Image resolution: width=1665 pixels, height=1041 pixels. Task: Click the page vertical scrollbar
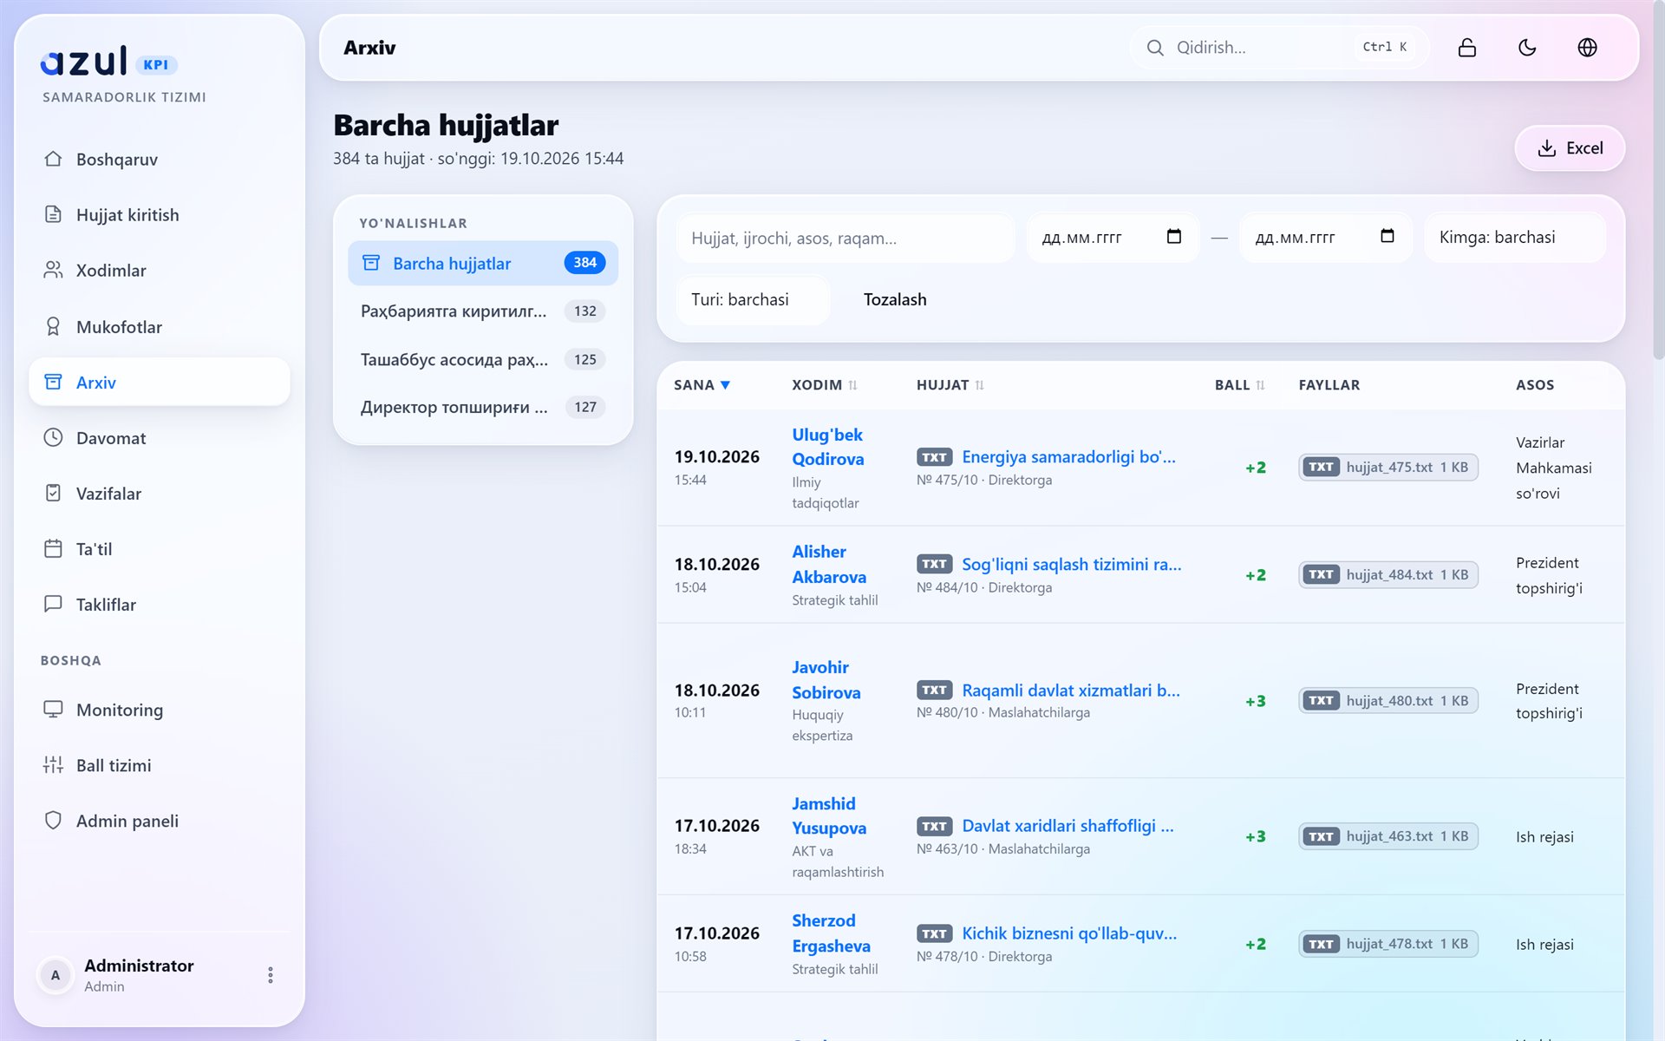pos(1658,182)
